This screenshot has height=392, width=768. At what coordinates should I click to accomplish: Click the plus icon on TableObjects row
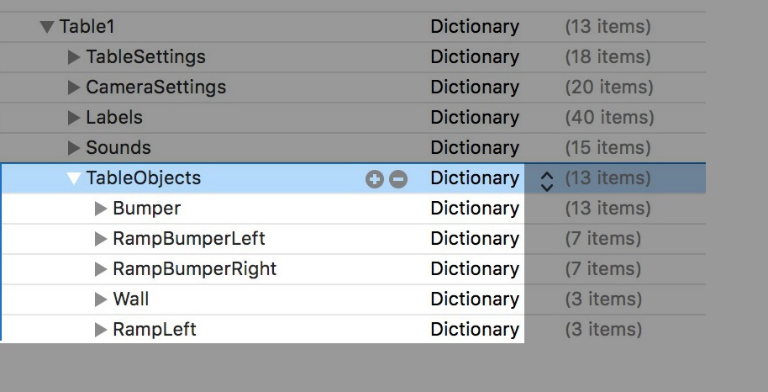(374, 178)
